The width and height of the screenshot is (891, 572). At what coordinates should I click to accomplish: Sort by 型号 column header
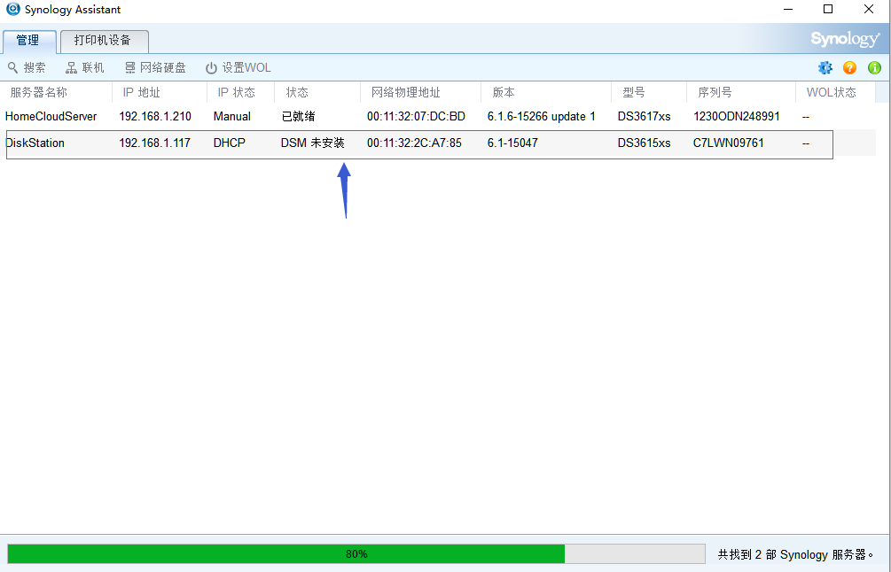649,92
